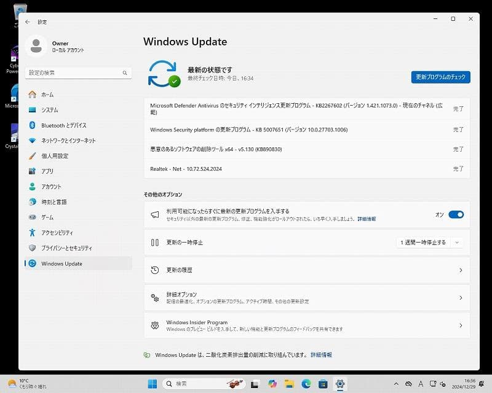Open the 1 週間一時停止する dropdown
This screenshot has width=492, height=393.
click(427, 242)
